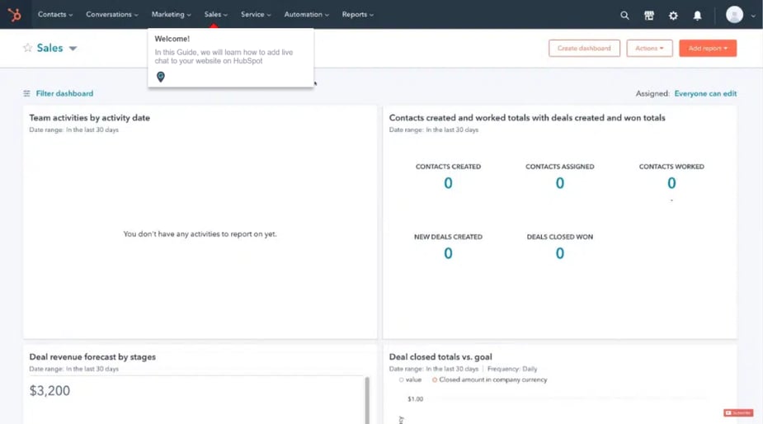Open the Automation menu
The width and height of the screenshot is (763, 424).
(306, 15)
